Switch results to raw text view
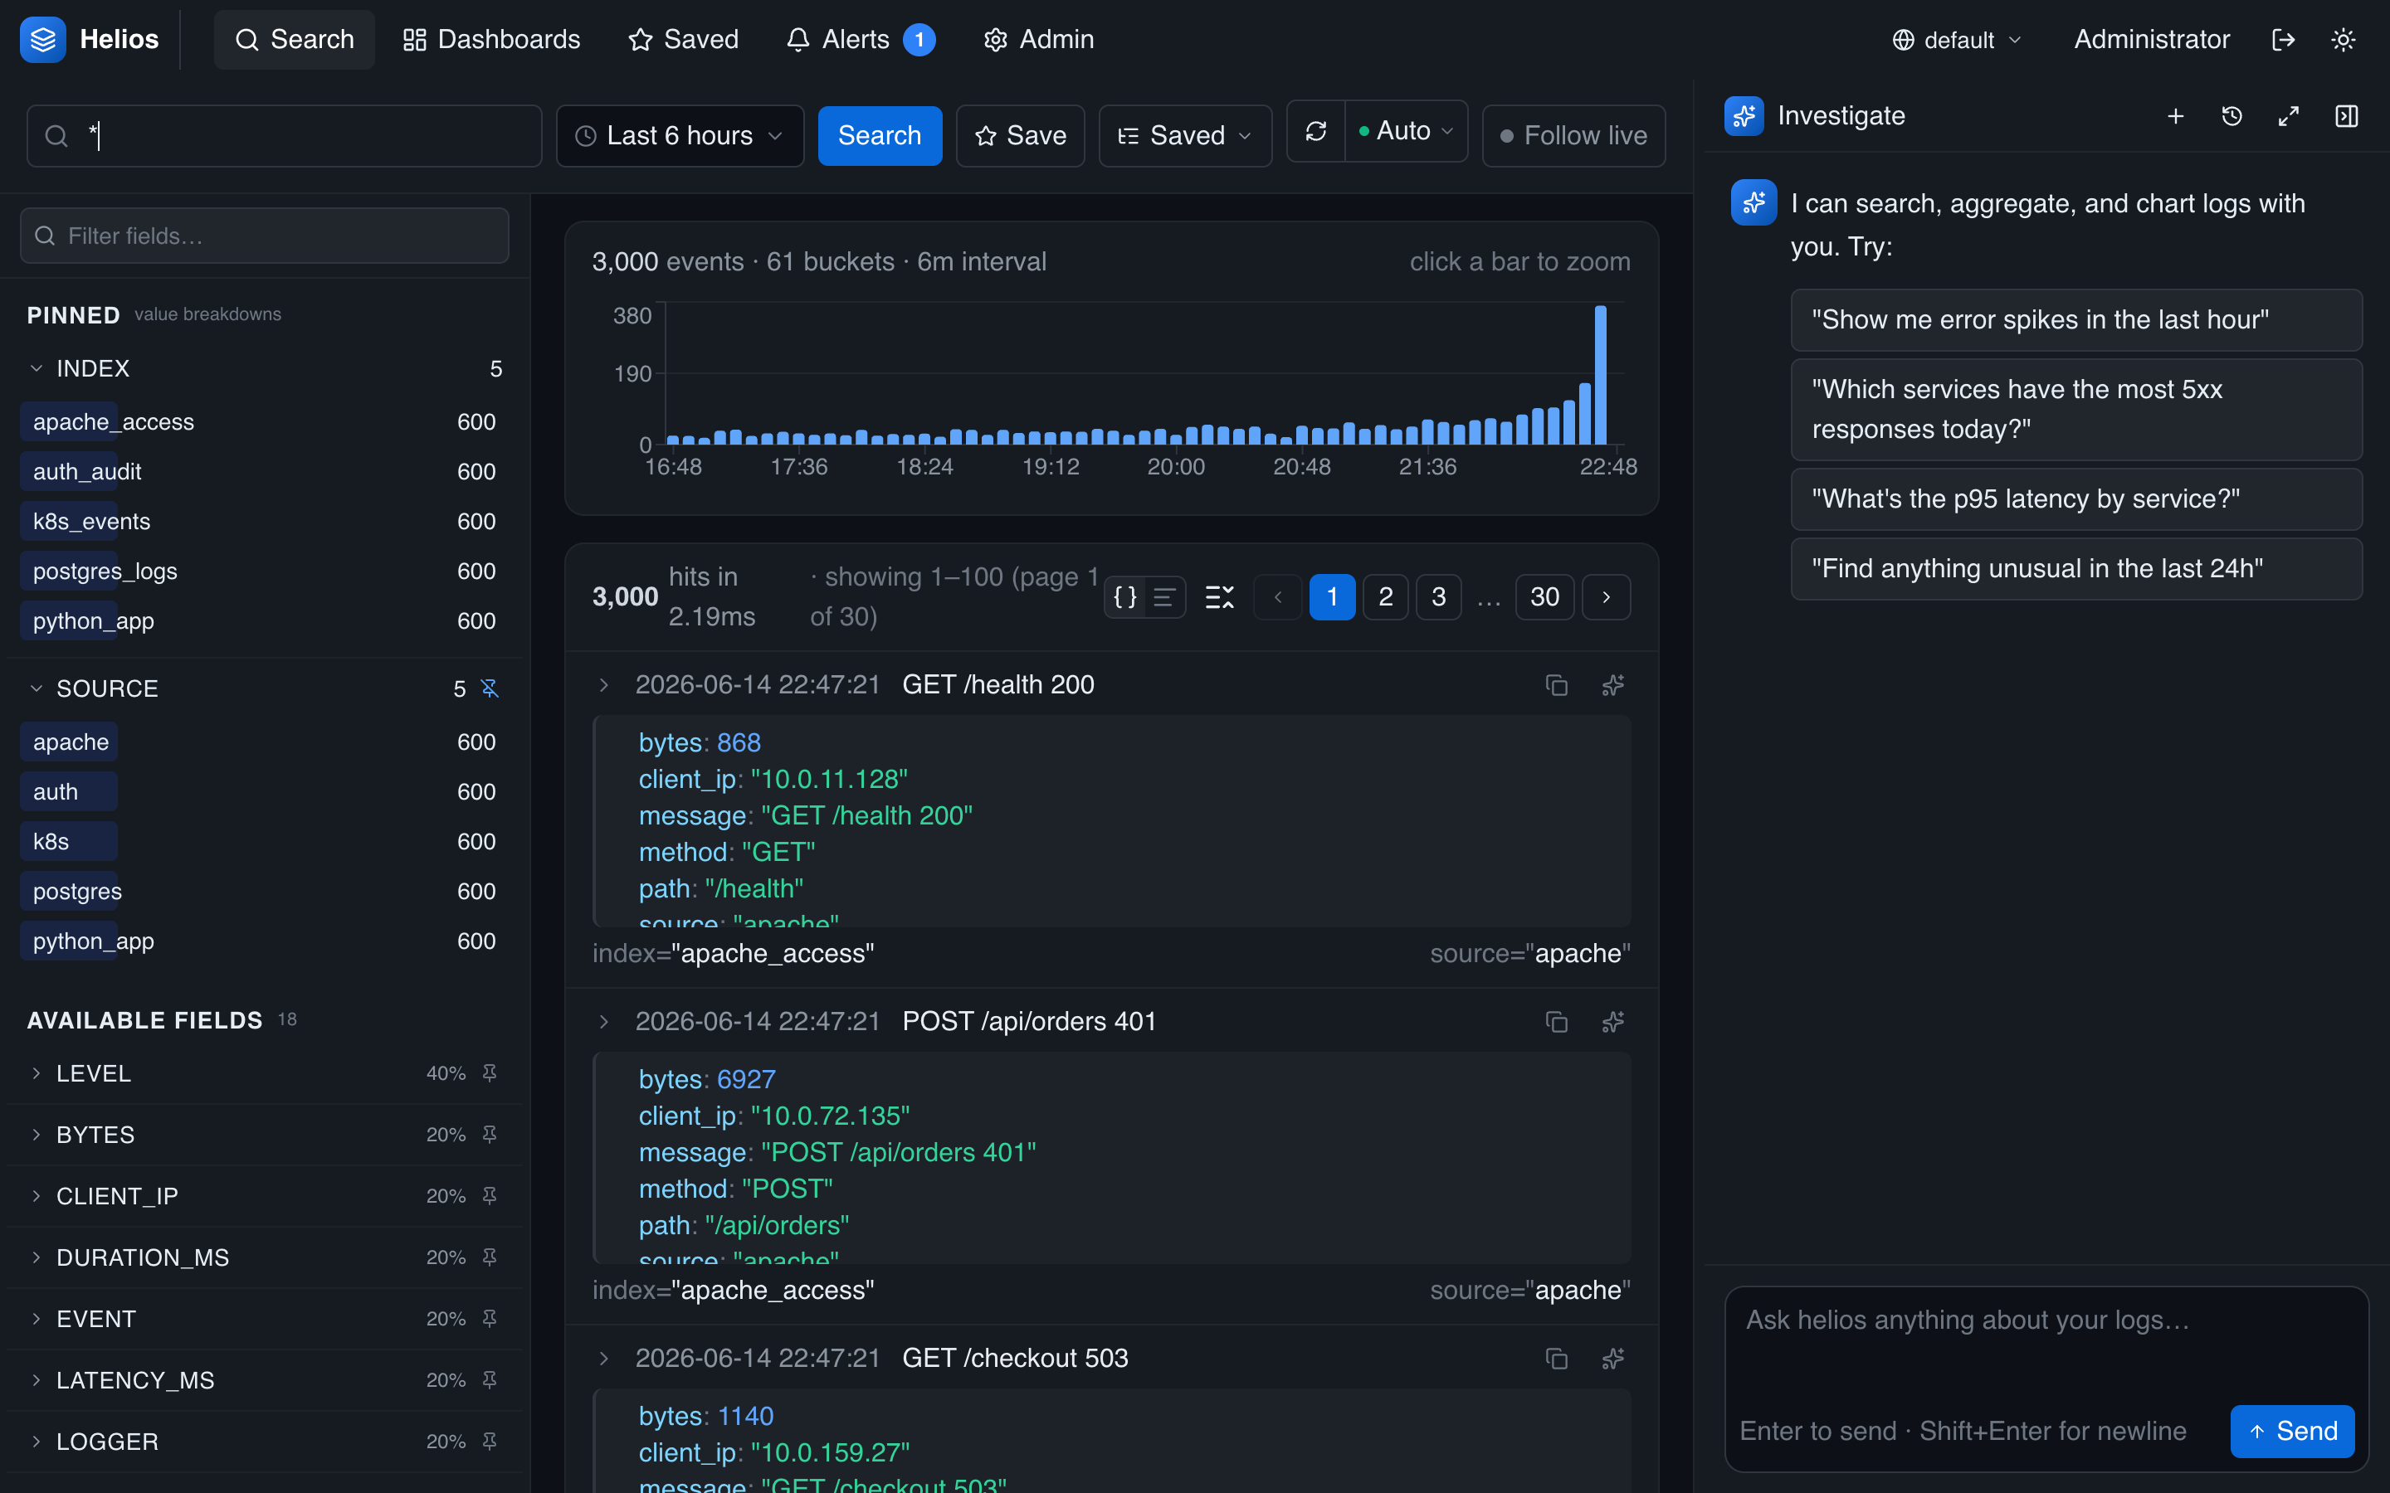This screenshot has width=2390, height=1493. pyautogui.click(x=1164, y=596)
